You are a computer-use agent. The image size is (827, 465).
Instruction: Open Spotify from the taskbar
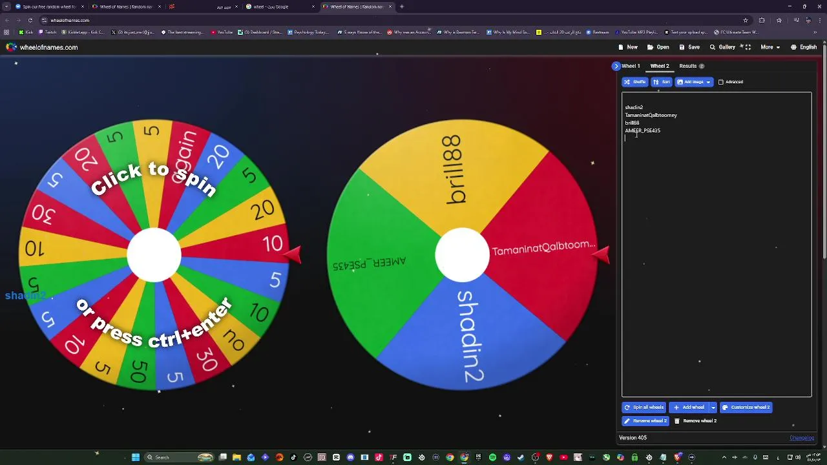tap(492, 457)
